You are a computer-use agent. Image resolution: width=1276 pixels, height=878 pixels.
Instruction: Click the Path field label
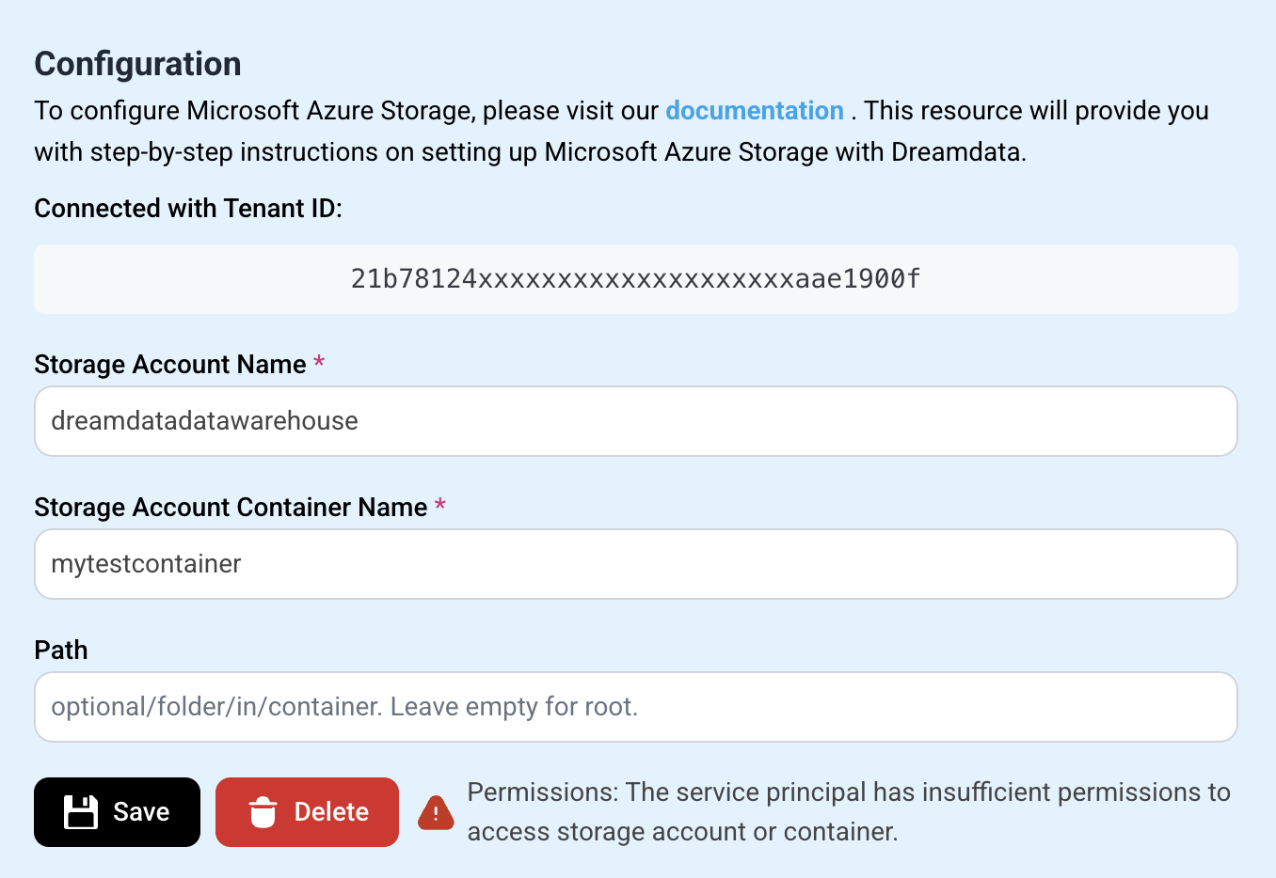pos(61,651)
